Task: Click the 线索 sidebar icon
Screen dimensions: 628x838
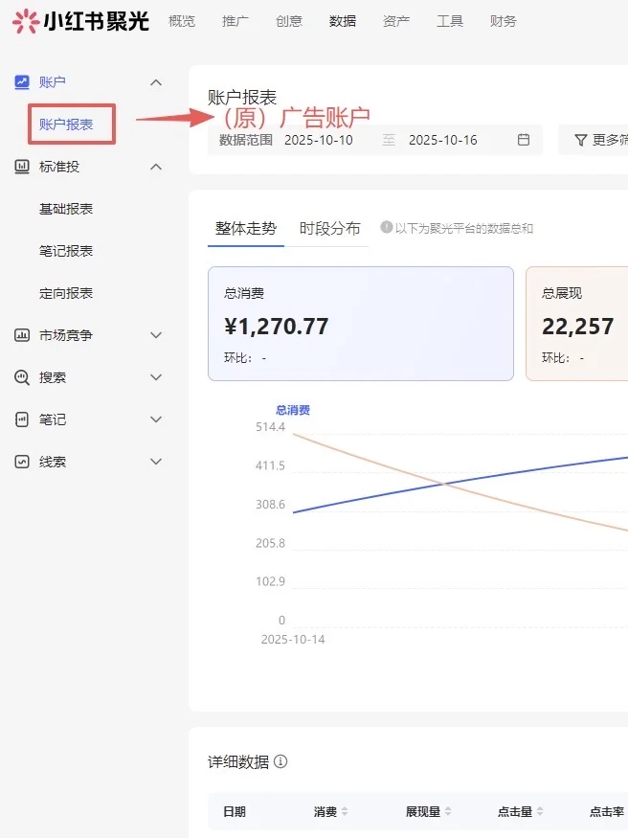Action: coord(22,462)
